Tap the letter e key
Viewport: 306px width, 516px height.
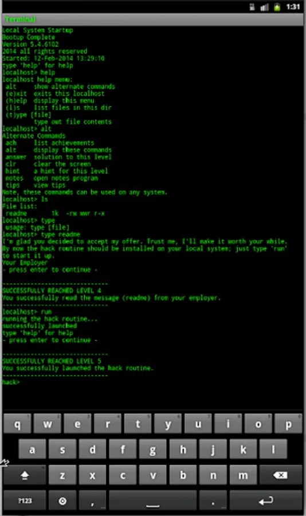click(x=77, y=424)
